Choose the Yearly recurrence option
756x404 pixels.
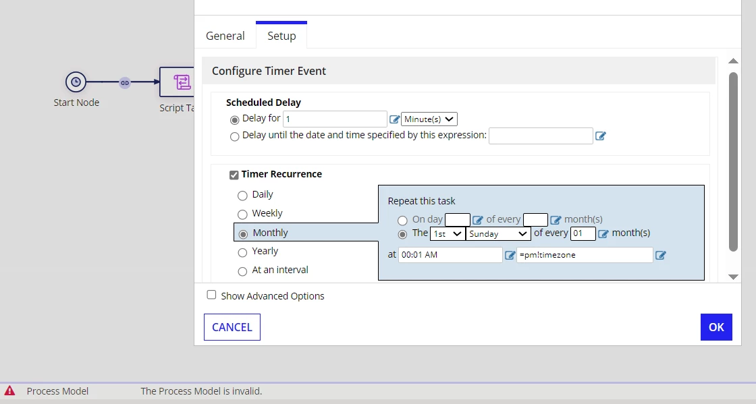(x=242, y=252)
